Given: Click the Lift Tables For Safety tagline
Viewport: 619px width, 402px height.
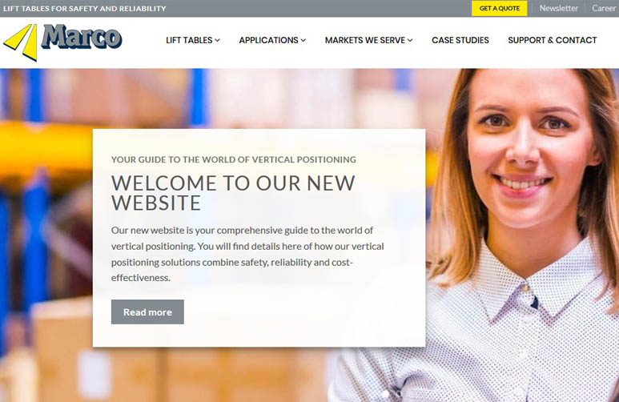Looking at the screenshot, I should (84, 8).
